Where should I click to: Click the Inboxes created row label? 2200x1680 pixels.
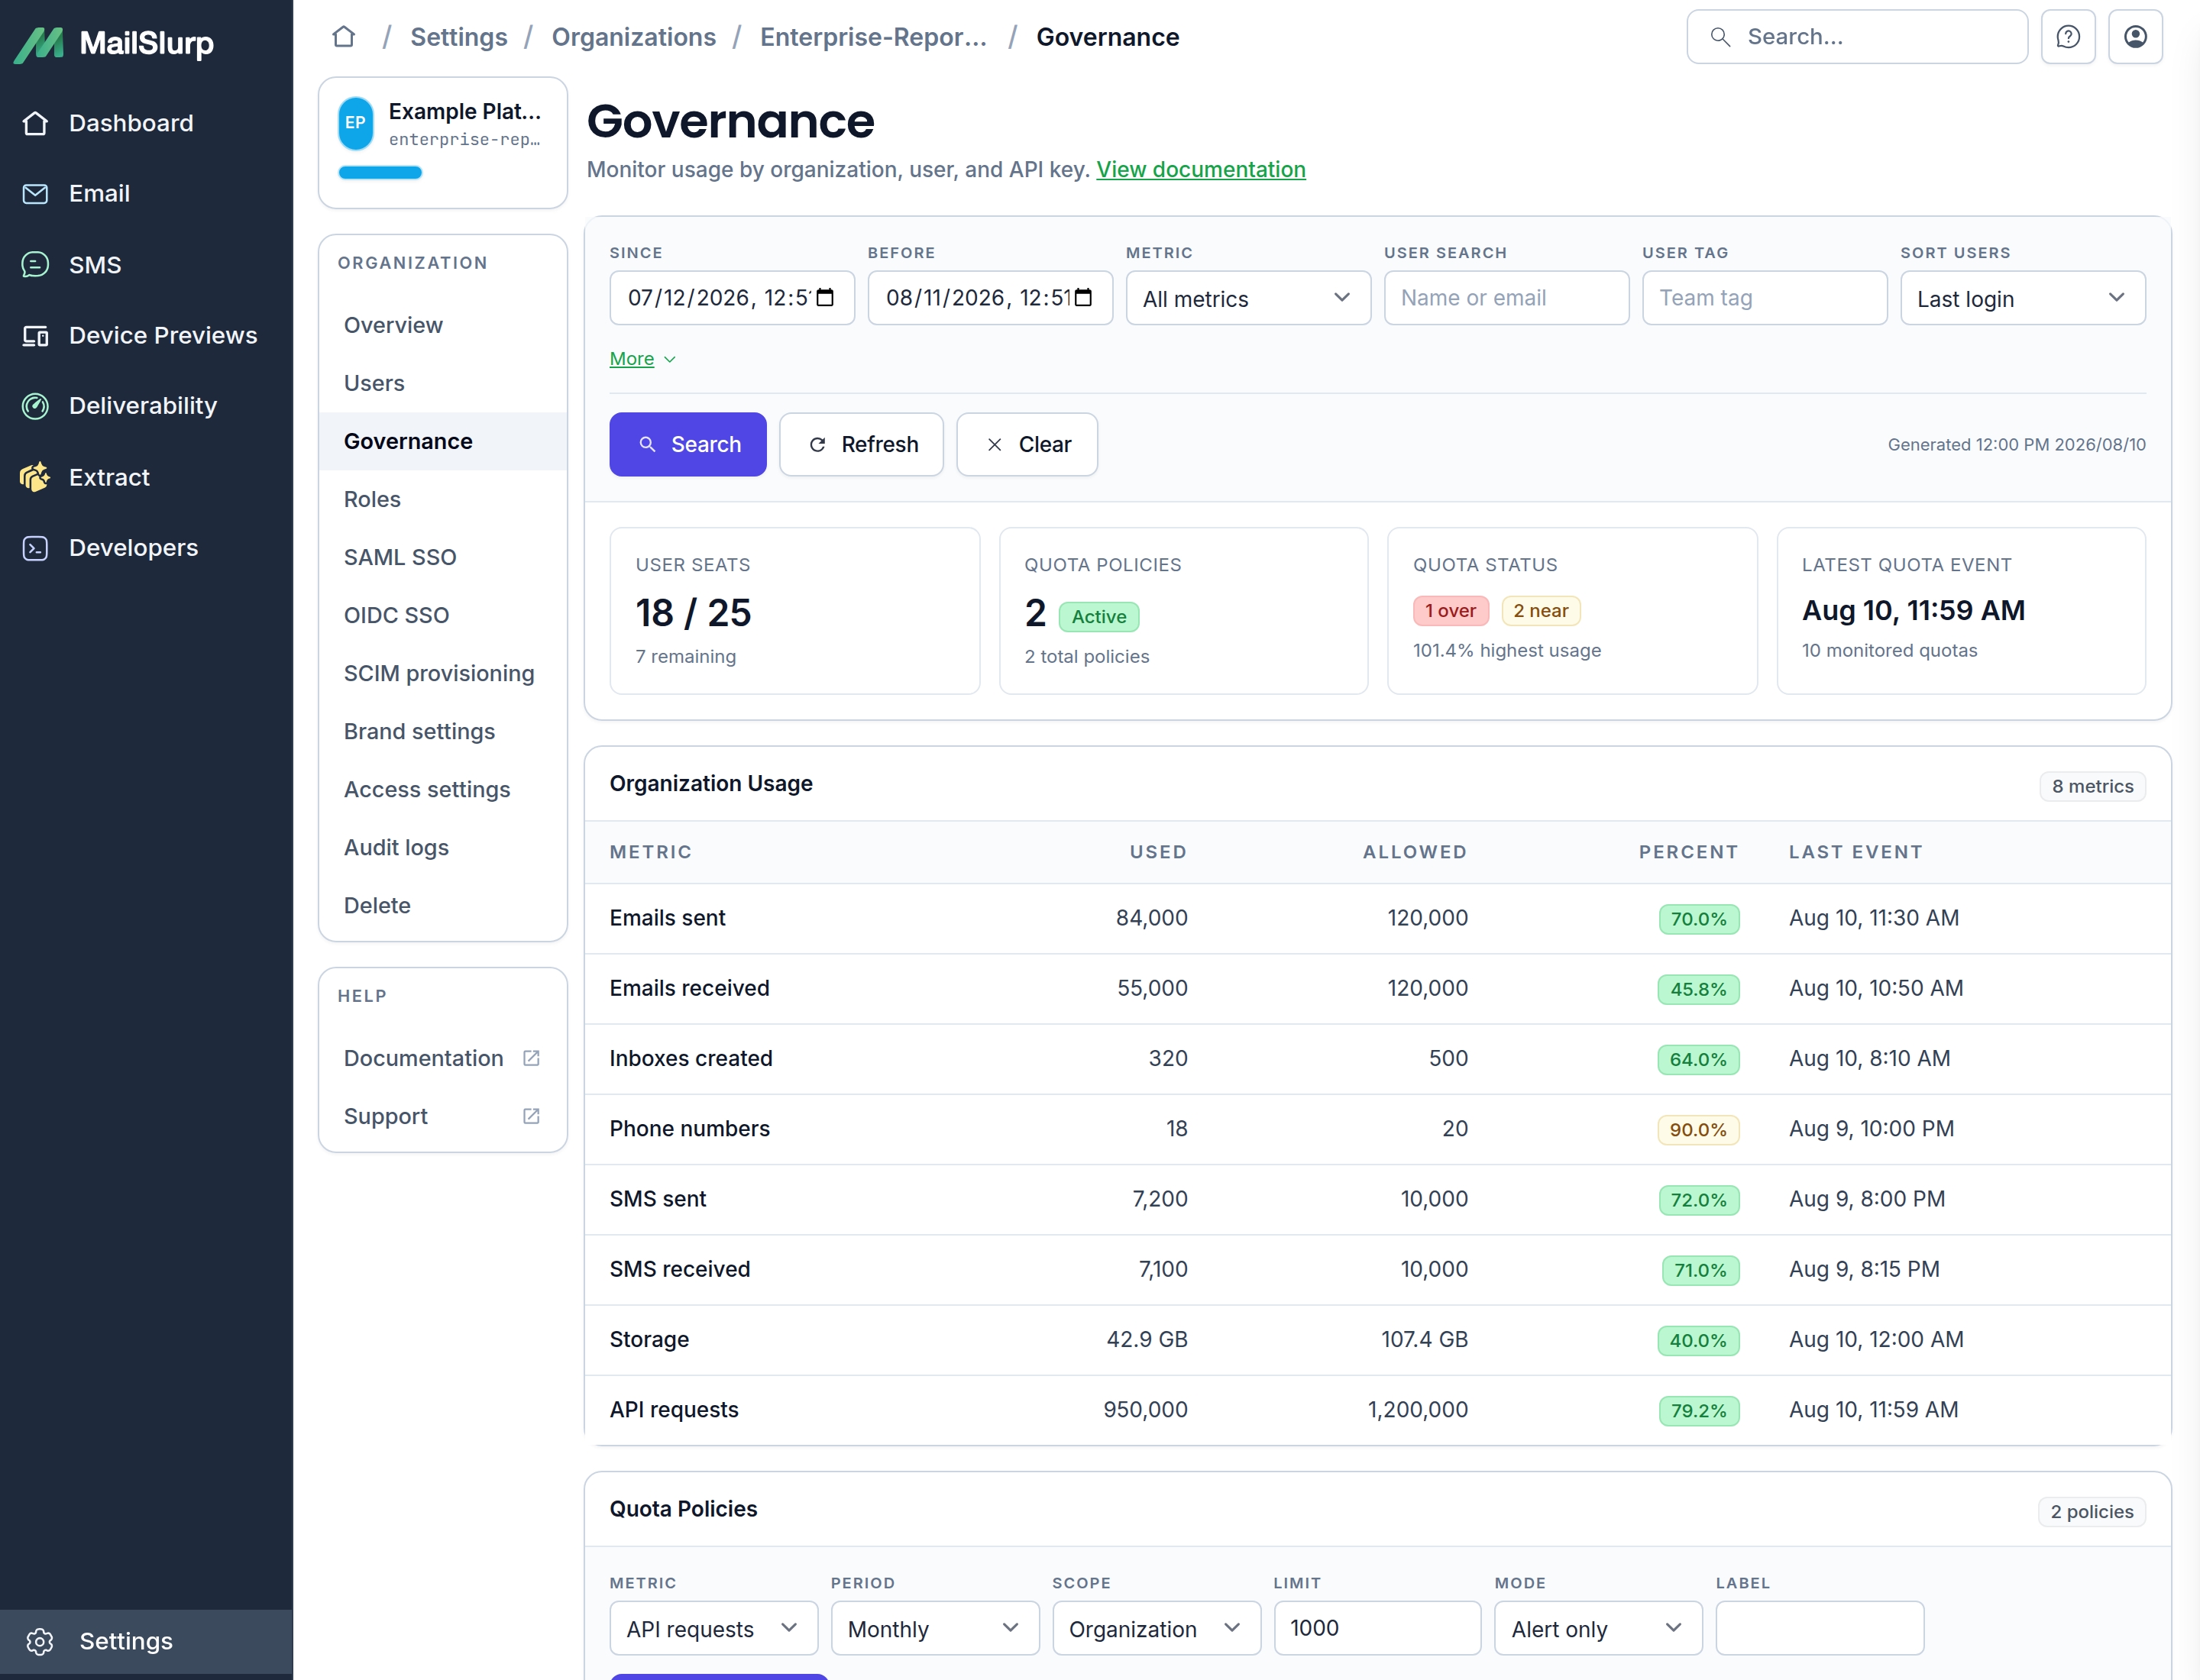pyautogui.click(x=691, y=1058)
